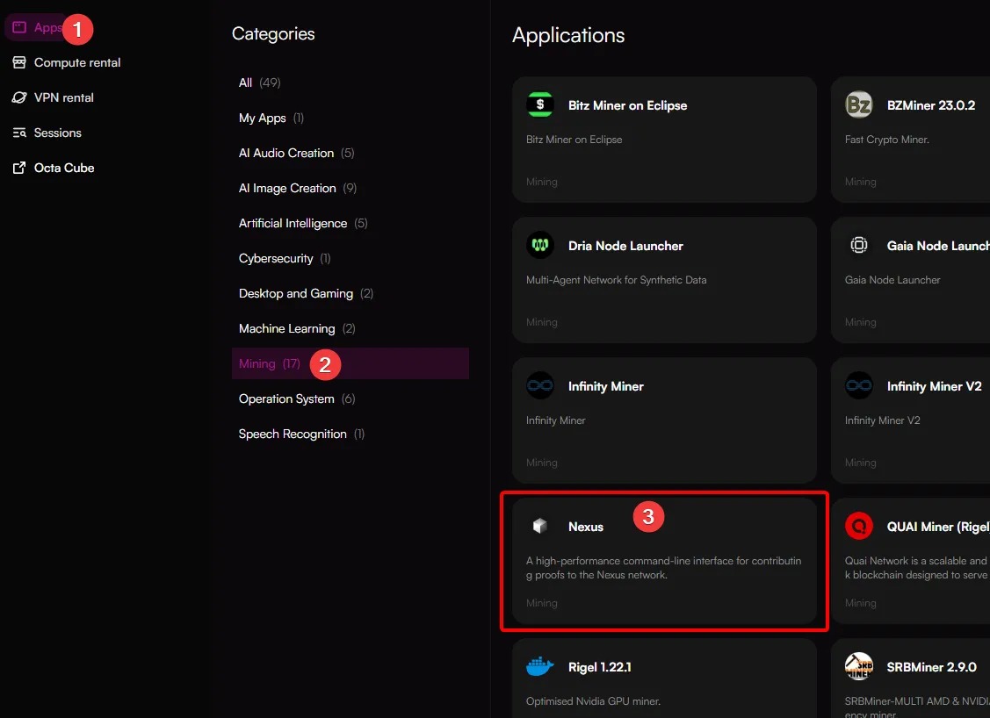Open Compute rental in the sidebar
The image size is (990, 718).
[77, 62]
